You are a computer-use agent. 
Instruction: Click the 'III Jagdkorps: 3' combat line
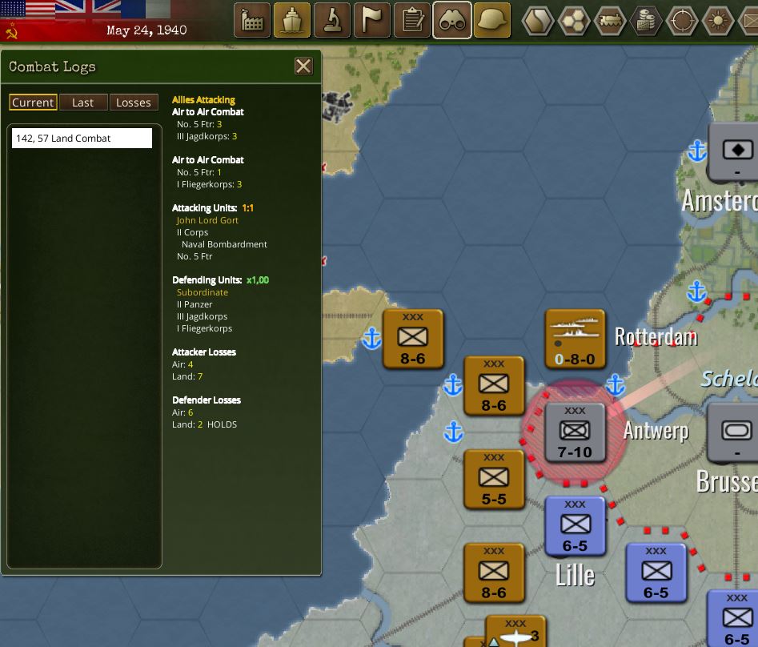207,136
